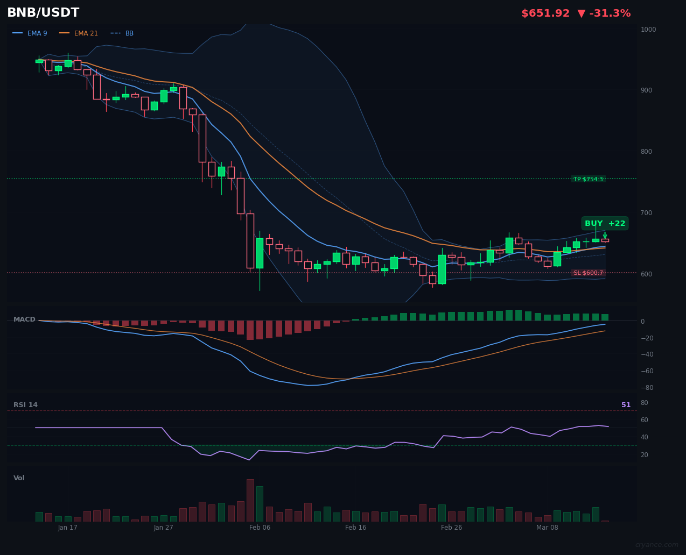Click the dashed BB legend icon
The image size is (686, 555).
(115, 33)
